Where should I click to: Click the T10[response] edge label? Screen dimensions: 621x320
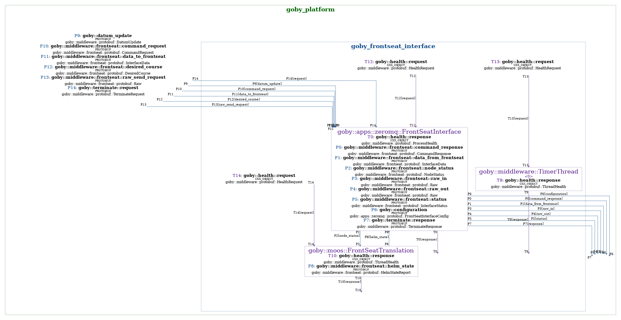pos(349,282)
